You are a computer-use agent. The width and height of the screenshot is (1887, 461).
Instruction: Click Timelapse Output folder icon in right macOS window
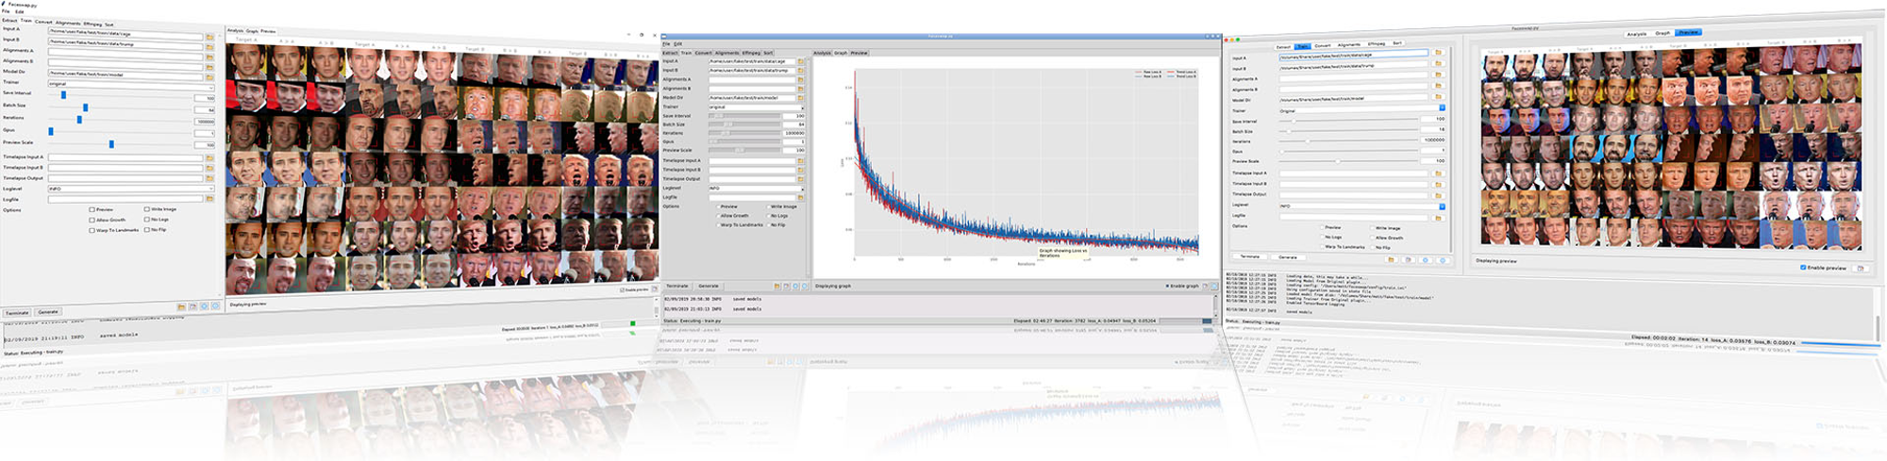click(1438, 193)
